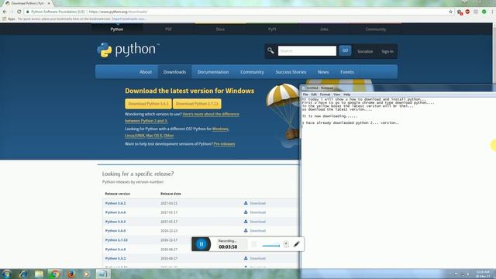Click the red stop-sign adblock extension icon
The height and width of the screenshot is (279, 496).
467,12
